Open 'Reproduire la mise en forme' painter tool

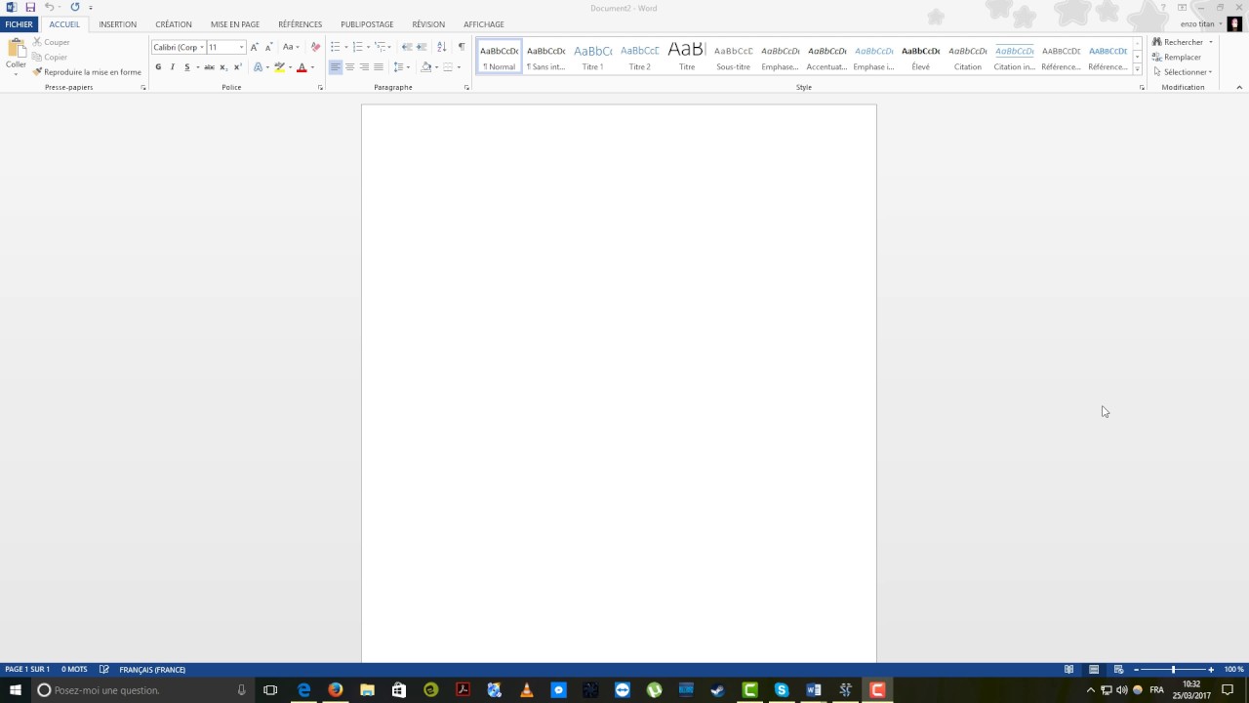point(93,71)
